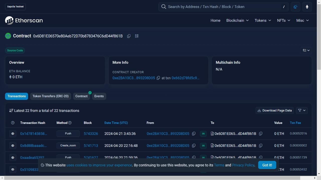
Task: Toggle Txn Fee column header
Action: click(x=295, y=123)
